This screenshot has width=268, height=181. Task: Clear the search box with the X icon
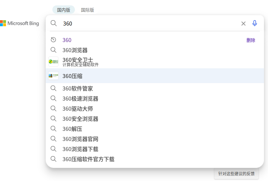[x=243, y=24]
